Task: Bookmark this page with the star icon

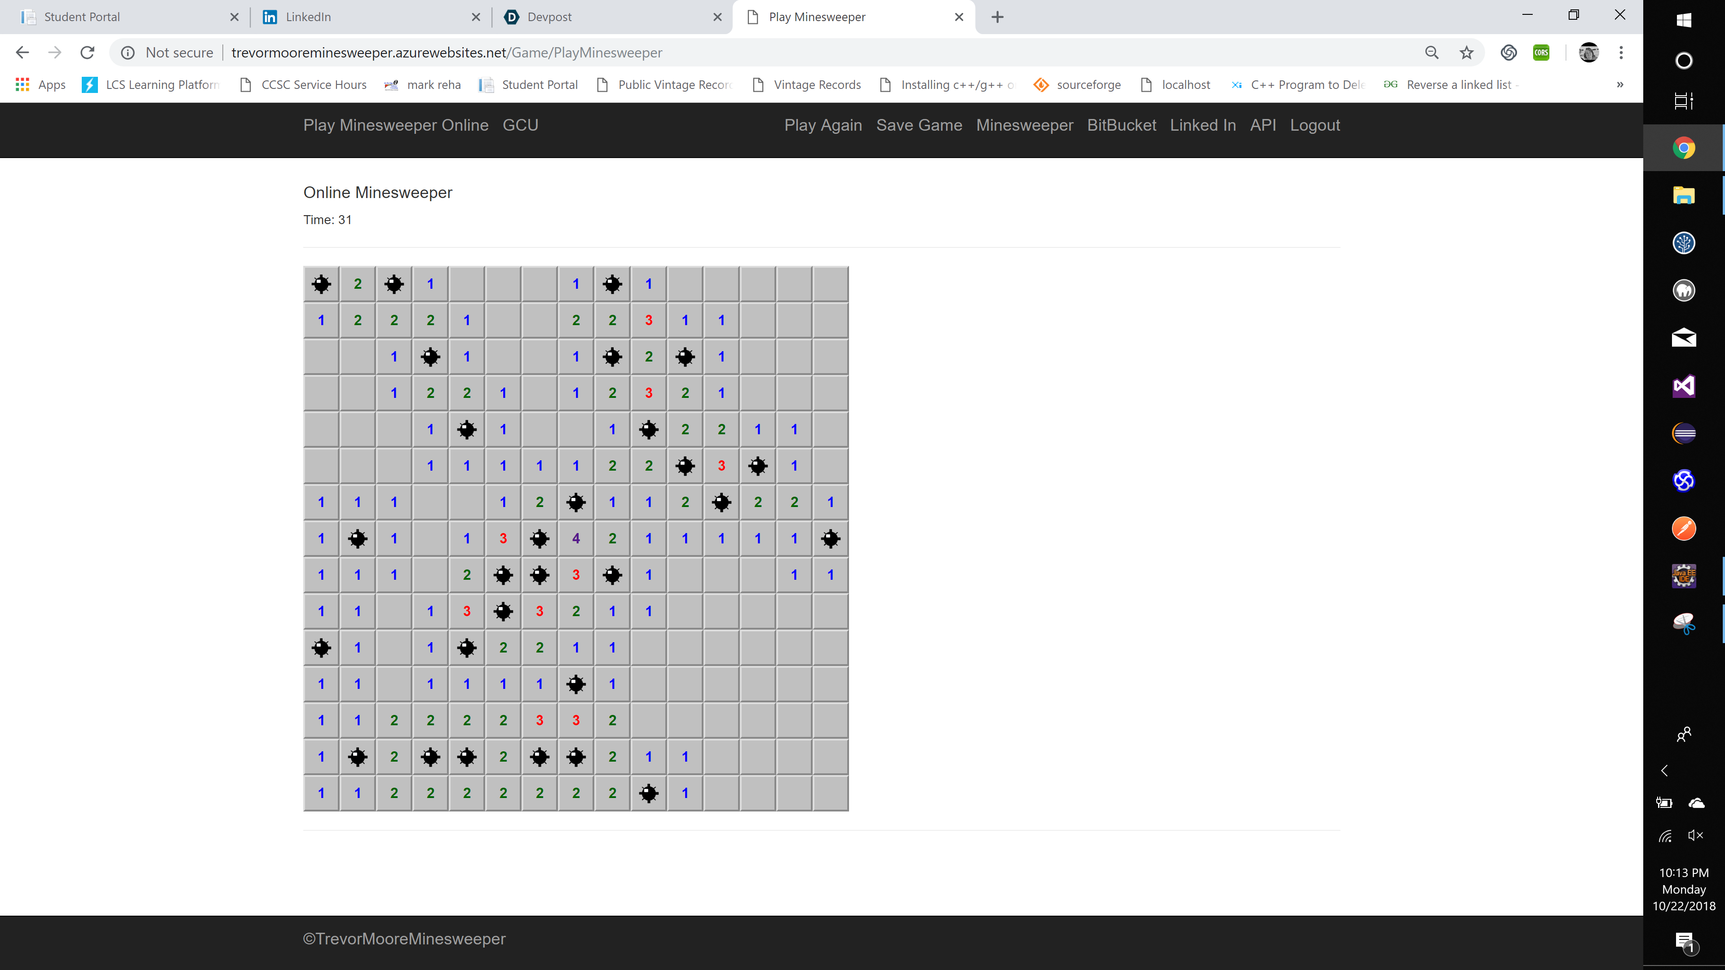Action: 1467,53
